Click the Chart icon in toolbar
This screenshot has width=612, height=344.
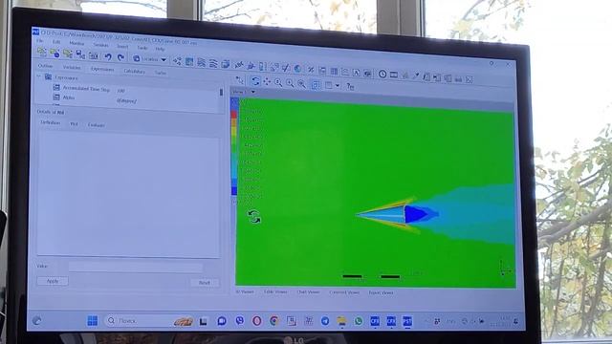(345, 72)
